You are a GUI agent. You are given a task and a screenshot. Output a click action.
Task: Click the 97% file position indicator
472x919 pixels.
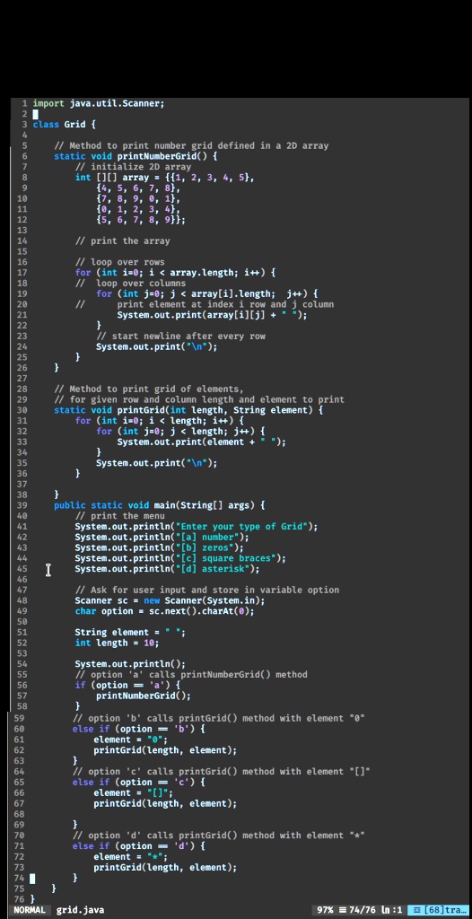(x=325, y=910)
